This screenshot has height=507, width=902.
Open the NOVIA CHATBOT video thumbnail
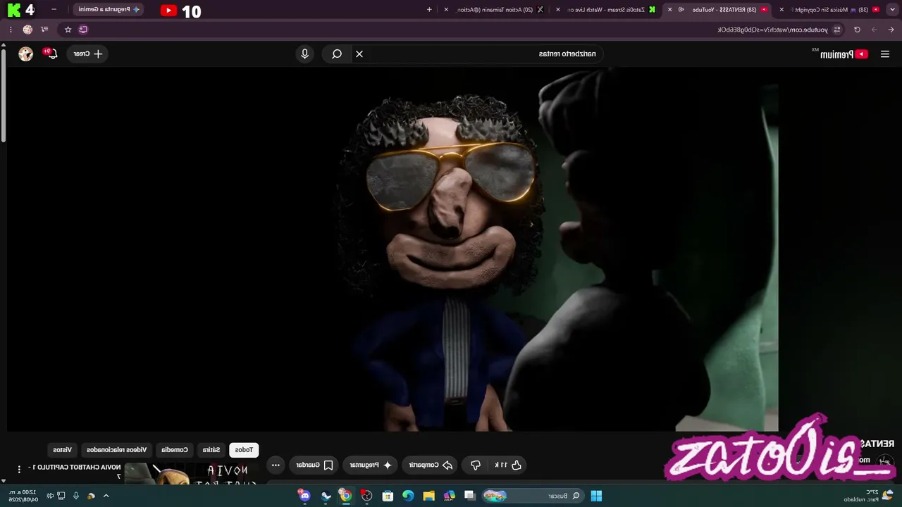coord(192,474)
